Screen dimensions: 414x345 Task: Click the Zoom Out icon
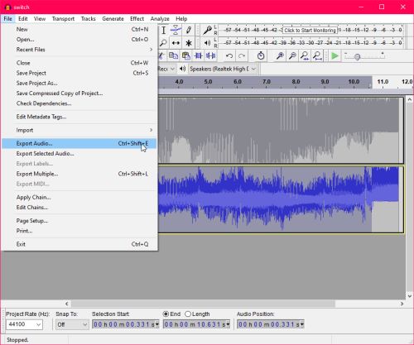point(292,56)
